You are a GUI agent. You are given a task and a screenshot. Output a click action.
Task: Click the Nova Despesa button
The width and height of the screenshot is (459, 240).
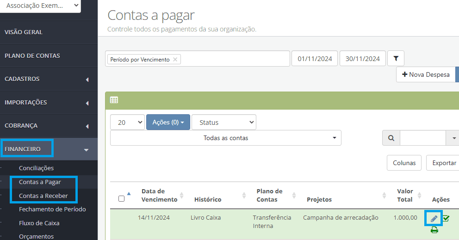[x=426, y=74]
